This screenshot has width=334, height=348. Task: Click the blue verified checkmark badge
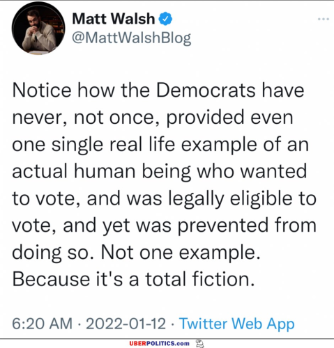coord(165,19)
